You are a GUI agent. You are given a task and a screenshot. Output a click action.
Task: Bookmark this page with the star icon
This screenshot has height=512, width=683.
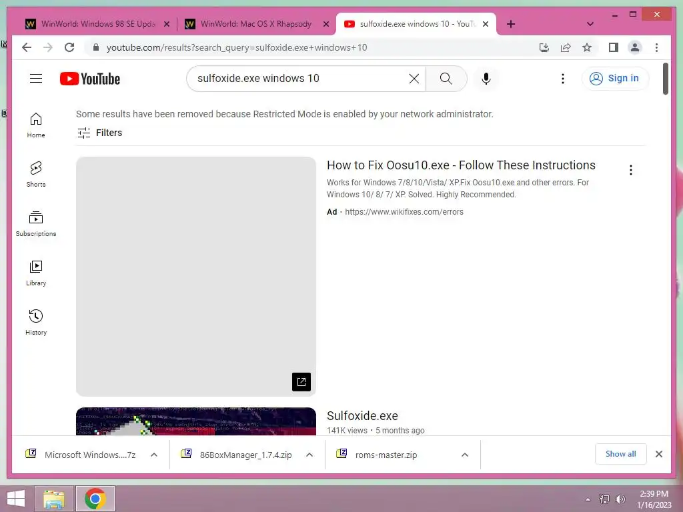587,47
